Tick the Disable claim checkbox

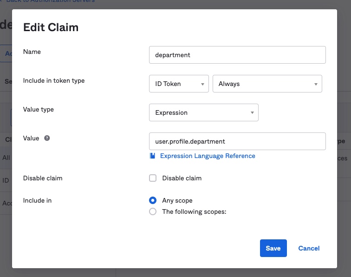pyautogui.click(x=153, y=178)
